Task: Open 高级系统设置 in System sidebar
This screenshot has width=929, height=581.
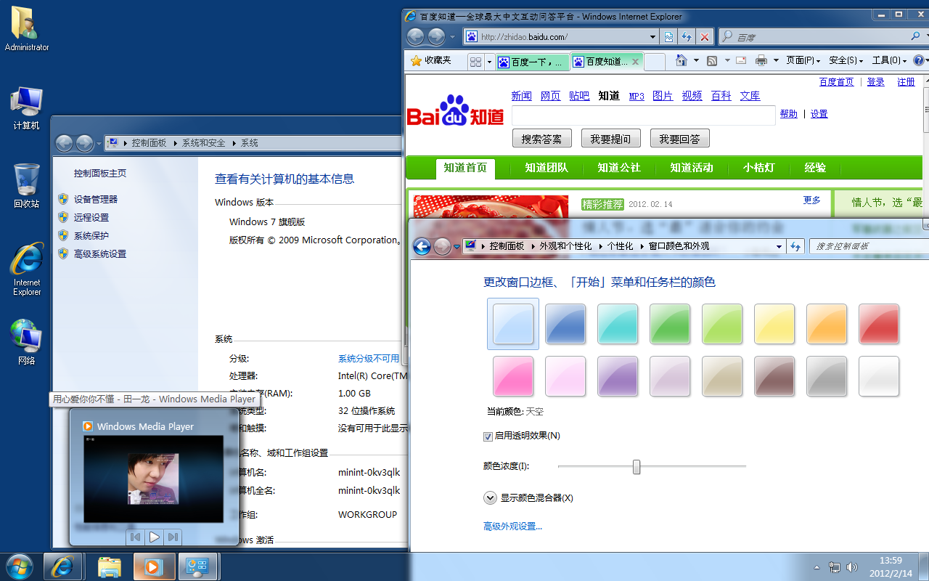Action: tap(99, 254)
